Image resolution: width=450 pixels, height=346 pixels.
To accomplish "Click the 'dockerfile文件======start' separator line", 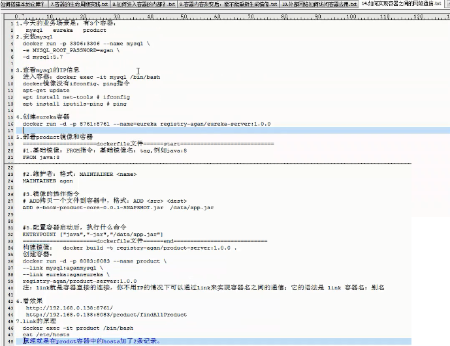I will [x=148, y=144].
